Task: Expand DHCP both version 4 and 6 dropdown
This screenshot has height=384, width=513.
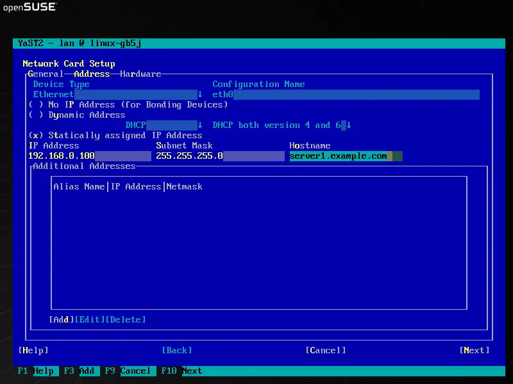Action: click(x=282, y=125)
